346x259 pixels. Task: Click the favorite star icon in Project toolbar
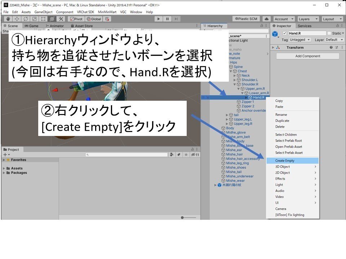(186, 155)
